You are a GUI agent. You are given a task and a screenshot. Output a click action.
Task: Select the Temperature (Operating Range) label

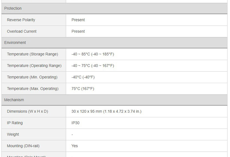click(34, 66)
